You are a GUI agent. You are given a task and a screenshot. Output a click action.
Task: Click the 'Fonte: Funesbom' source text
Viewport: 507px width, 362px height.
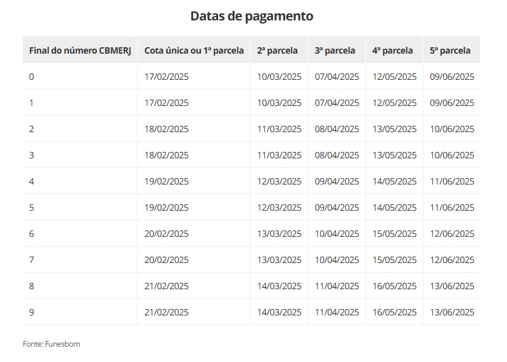pyautogui.click(x=52, y=344)
